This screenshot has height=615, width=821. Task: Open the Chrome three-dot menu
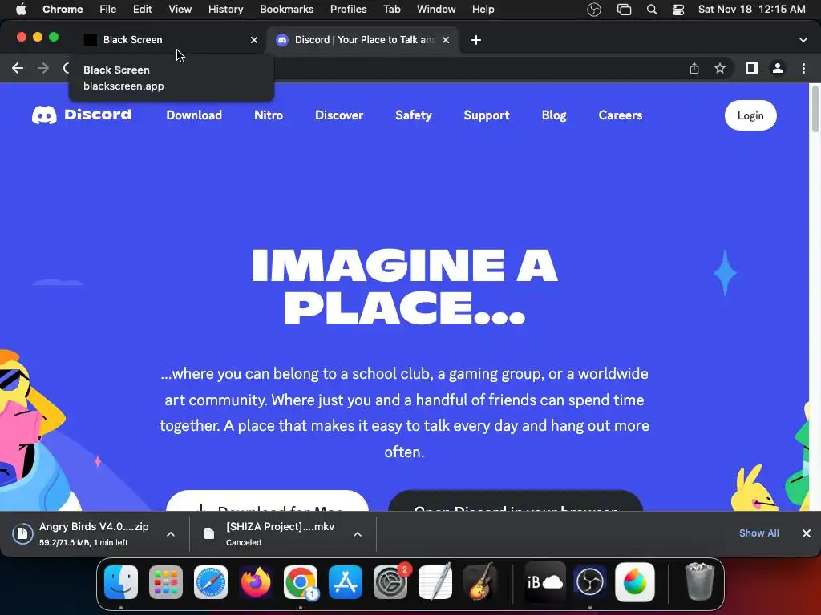[803, 68]
